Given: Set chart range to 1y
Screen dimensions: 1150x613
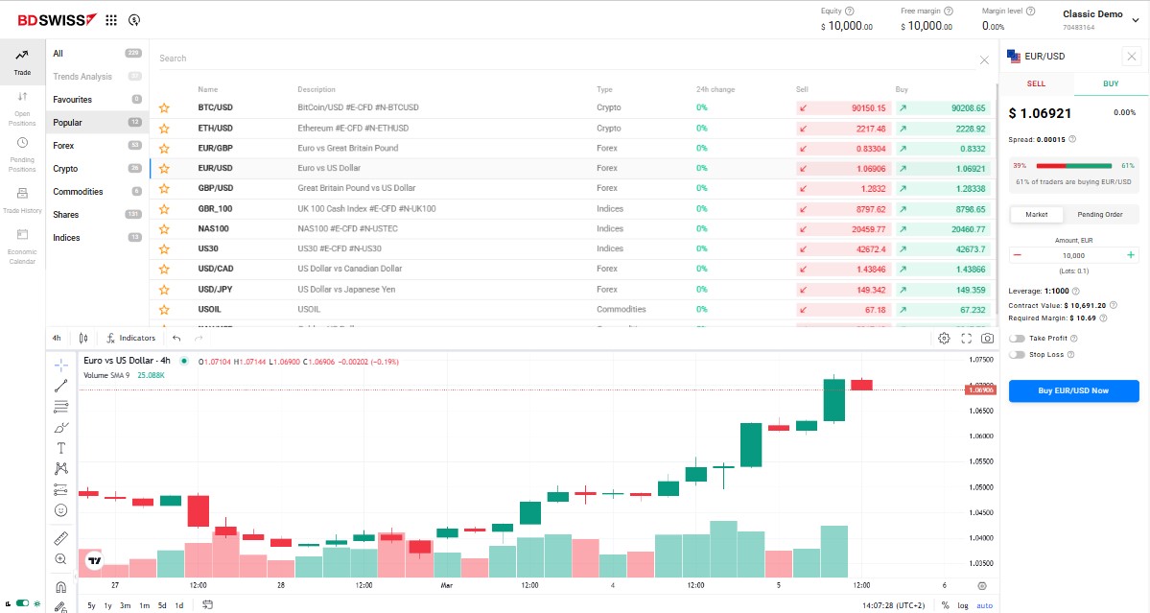Looking at the screenshot, I should pyautogui.click(x=107, y=605).
